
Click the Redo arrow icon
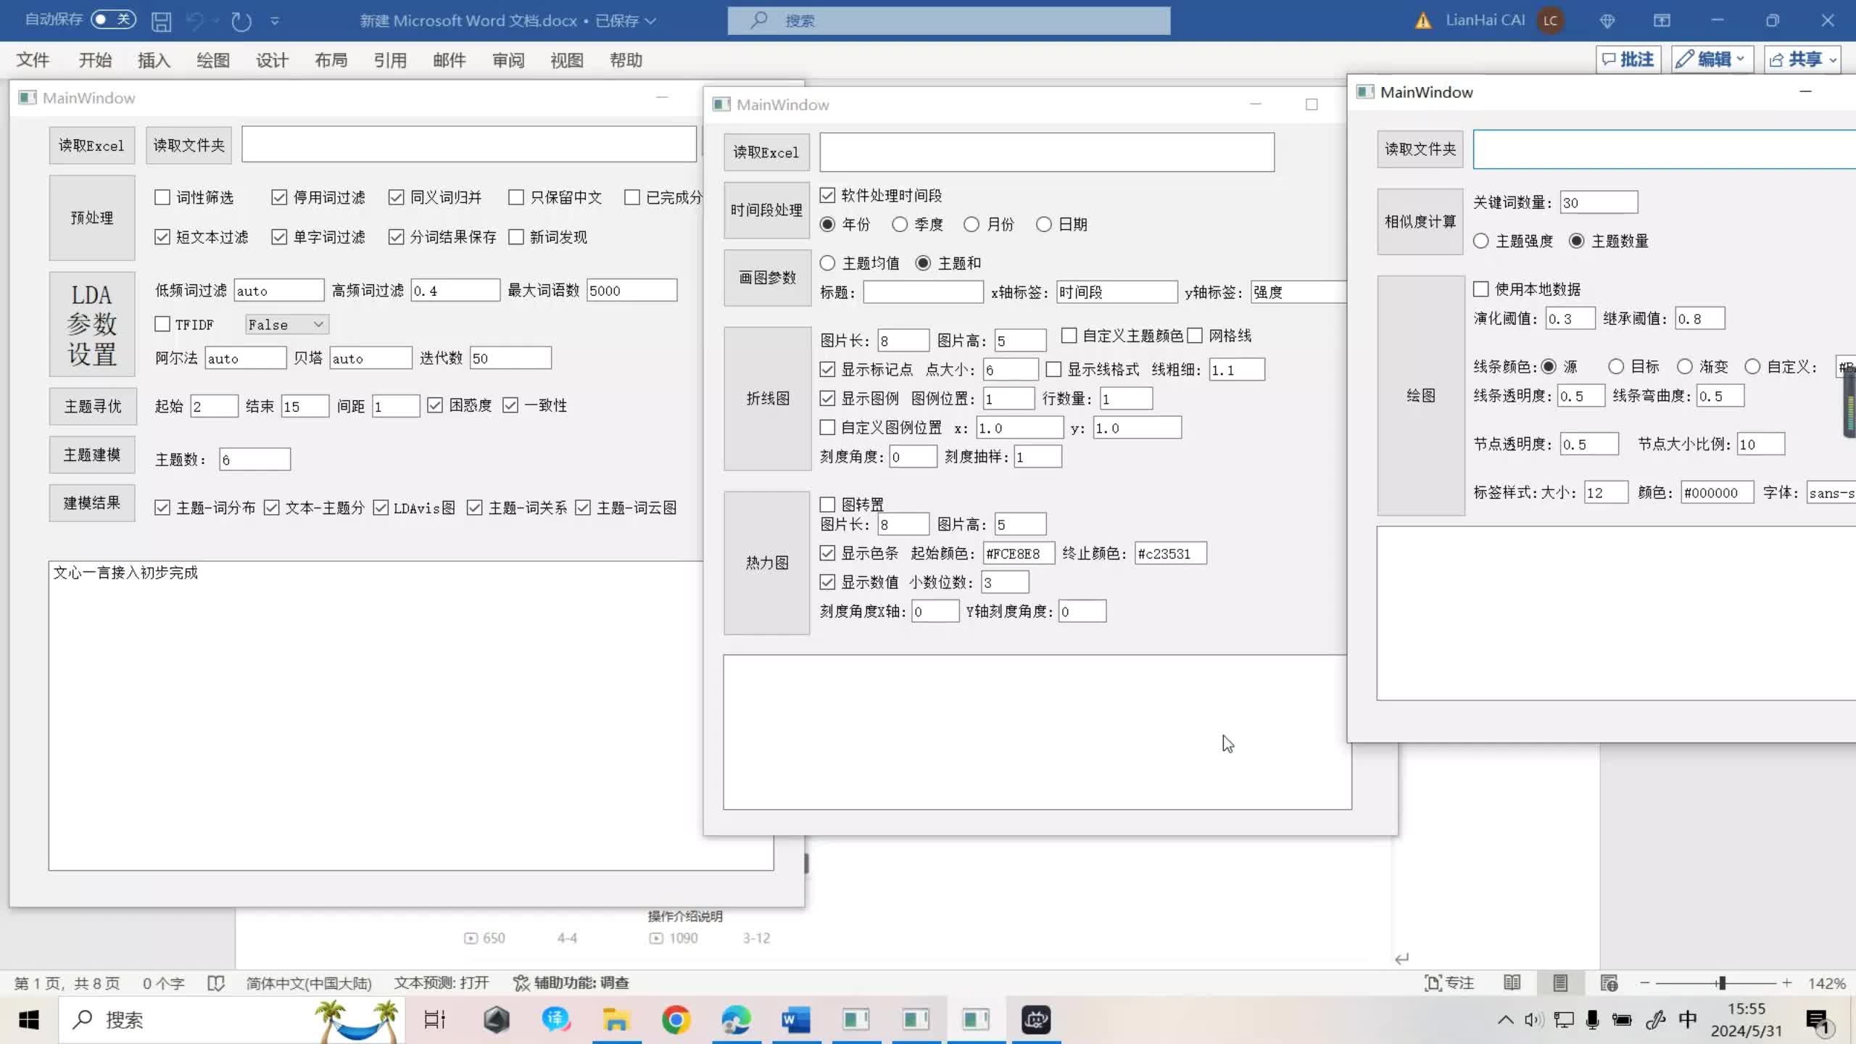[241, 21]
